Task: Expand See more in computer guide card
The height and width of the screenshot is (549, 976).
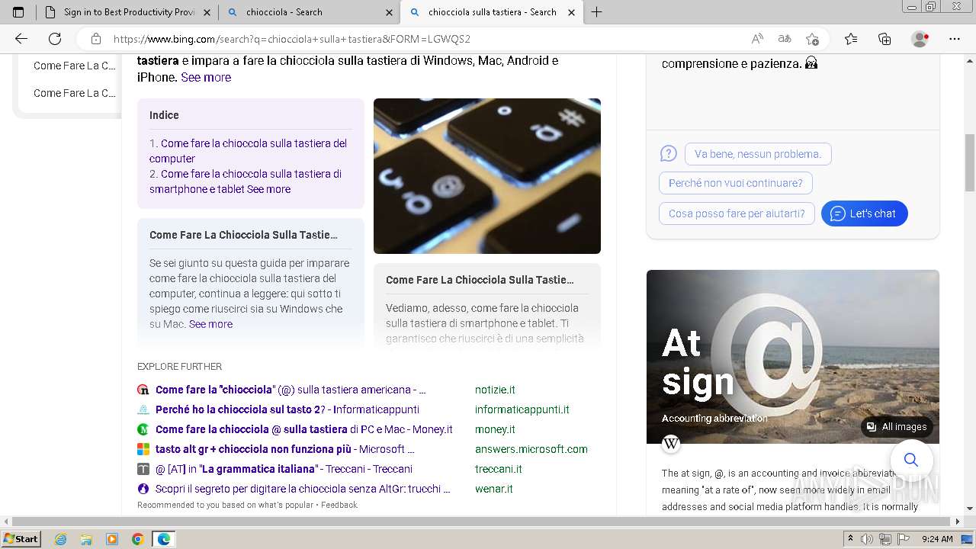Action: point(210,324)
